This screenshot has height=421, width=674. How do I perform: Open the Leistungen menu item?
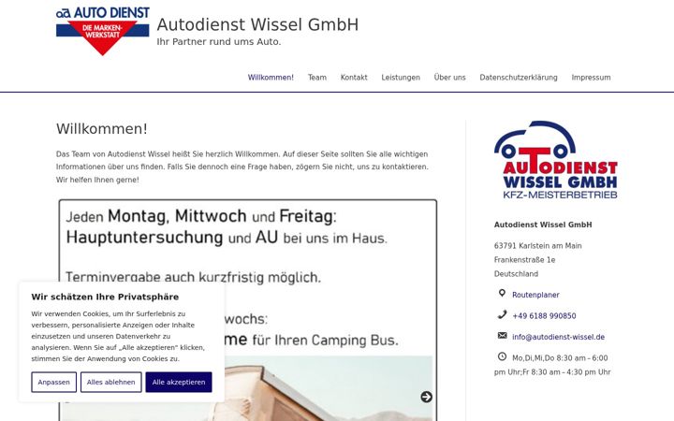[401, 78]
